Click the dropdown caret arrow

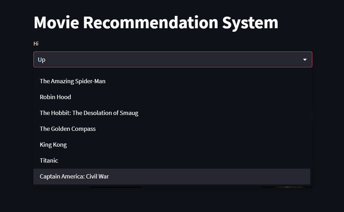pos(305,60)
